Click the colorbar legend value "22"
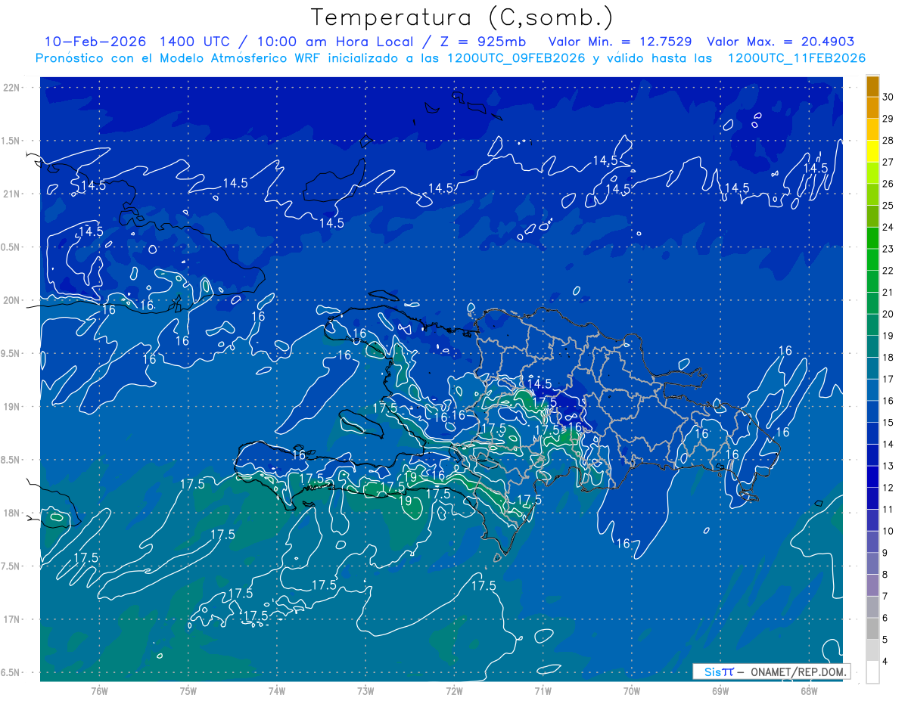Viewport: 908px width, 701px height. 888,271
